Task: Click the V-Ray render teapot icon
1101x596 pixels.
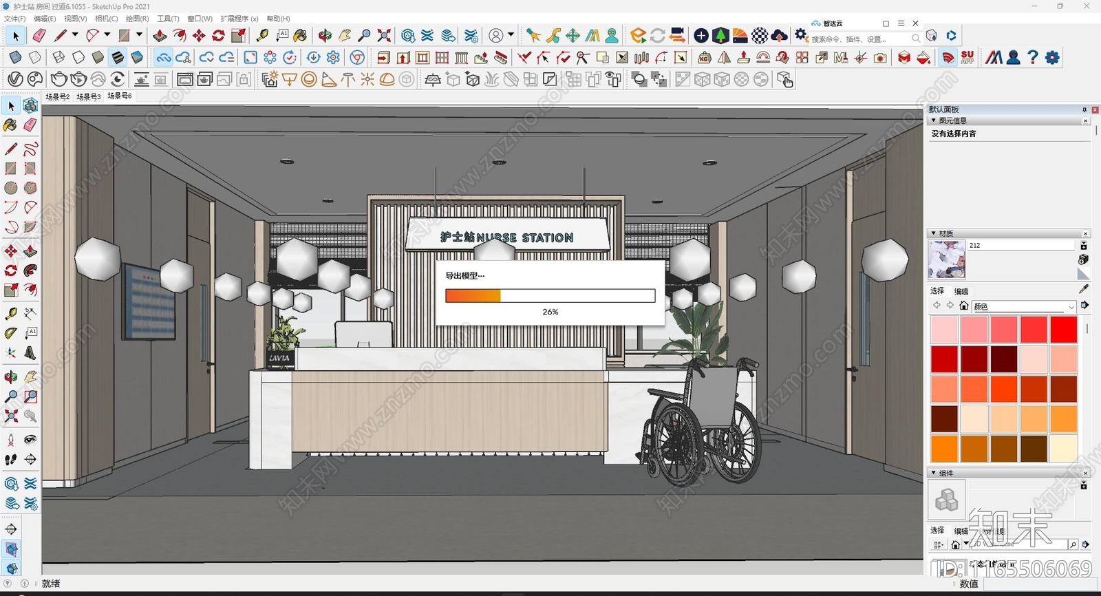Action: click(59, 79)
